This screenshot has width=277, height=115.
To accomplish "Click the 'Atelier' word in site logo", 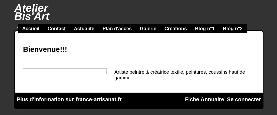I will [x=31, y=8].
